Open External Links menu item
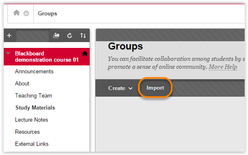The width and height of the screenshot is (248, 155). (32, 144)
